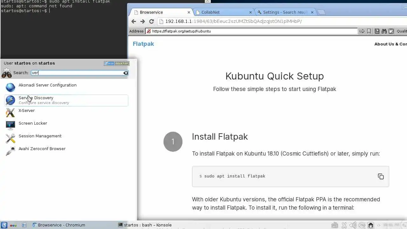Open the bookmarks list icon
This screenshot has width=407, height=229.
coord(377,31)
